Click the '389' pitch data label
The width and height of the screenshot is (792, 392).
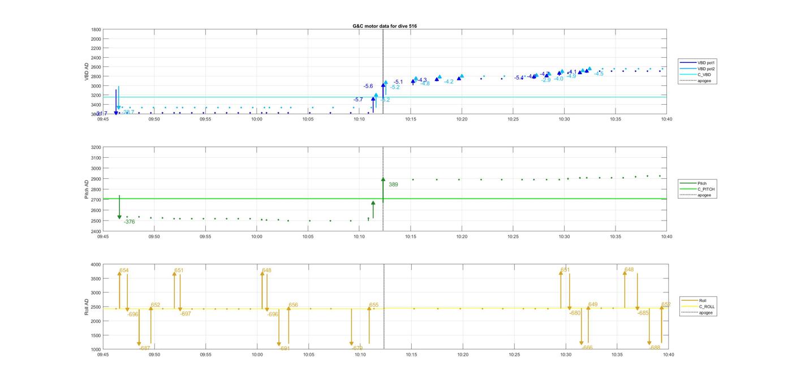point(393,184)
